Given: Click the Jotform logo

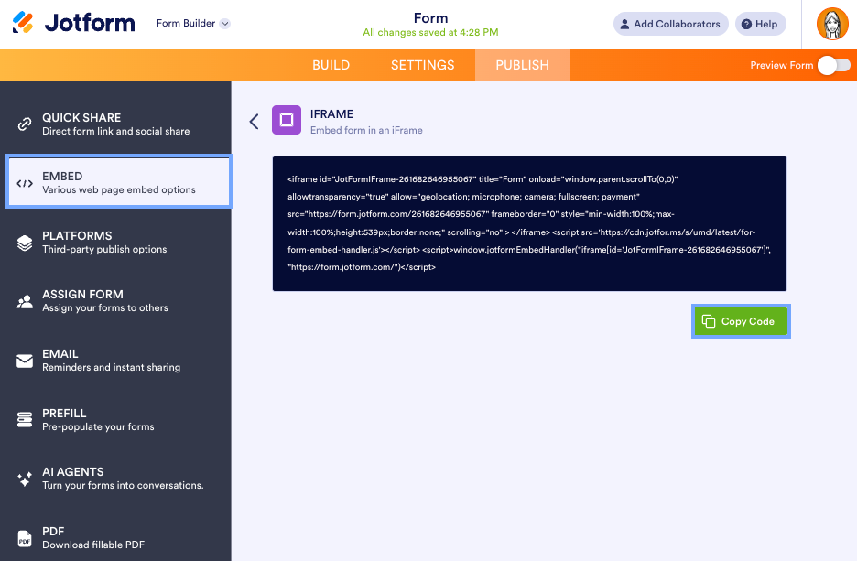Looking at the screenshot, I should point(73,23).
